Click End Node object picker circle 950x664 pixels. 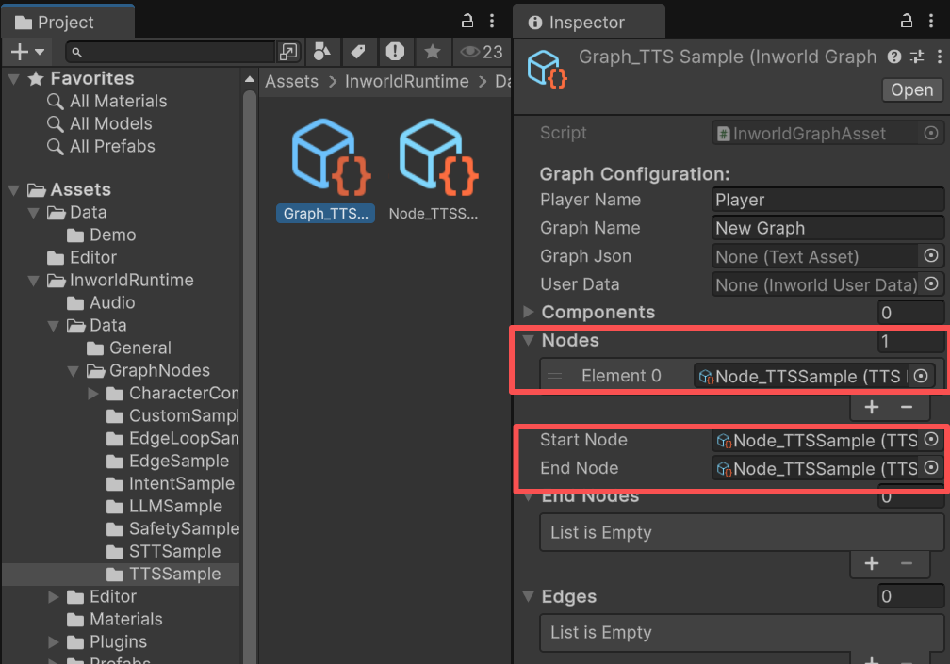point(931,468)
